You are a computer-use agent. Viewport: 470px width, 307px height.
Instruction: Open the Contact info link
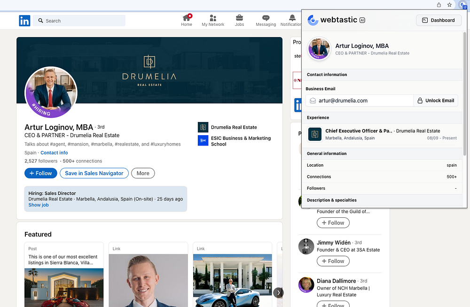54,153
